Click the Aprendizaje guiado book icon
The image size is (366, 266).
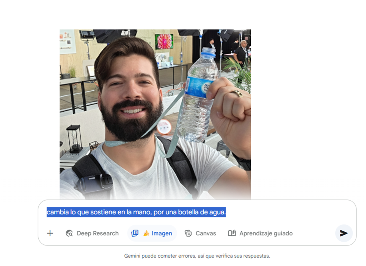[232, 233]
